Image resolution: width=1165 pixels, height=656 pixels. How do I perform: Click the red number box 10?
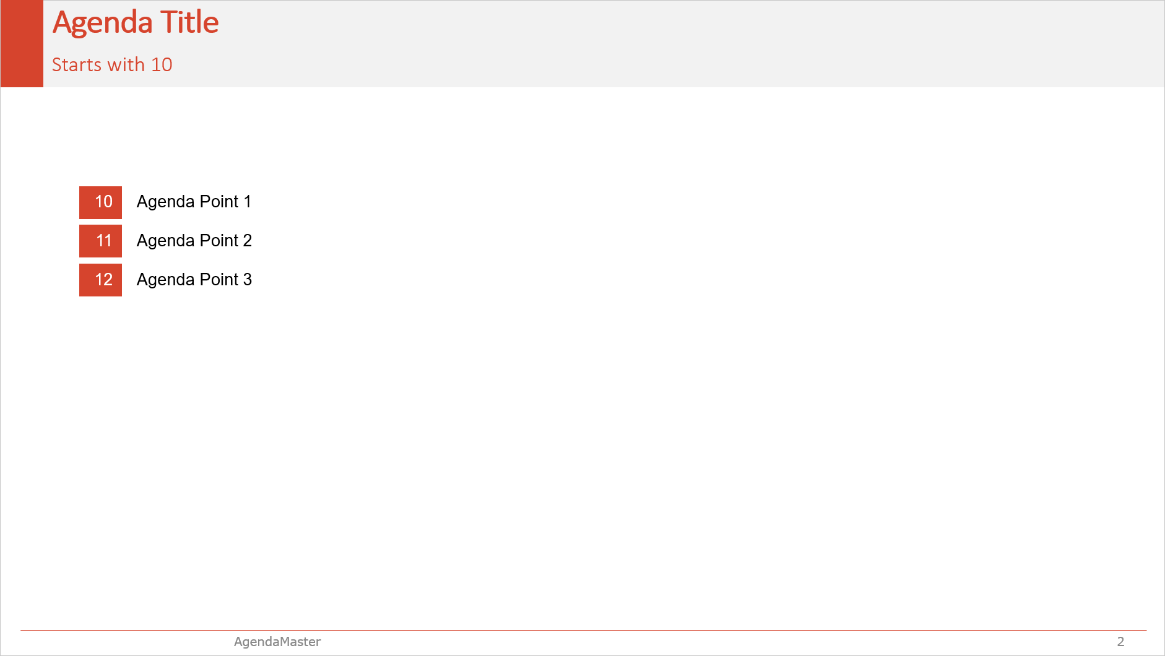100,202
